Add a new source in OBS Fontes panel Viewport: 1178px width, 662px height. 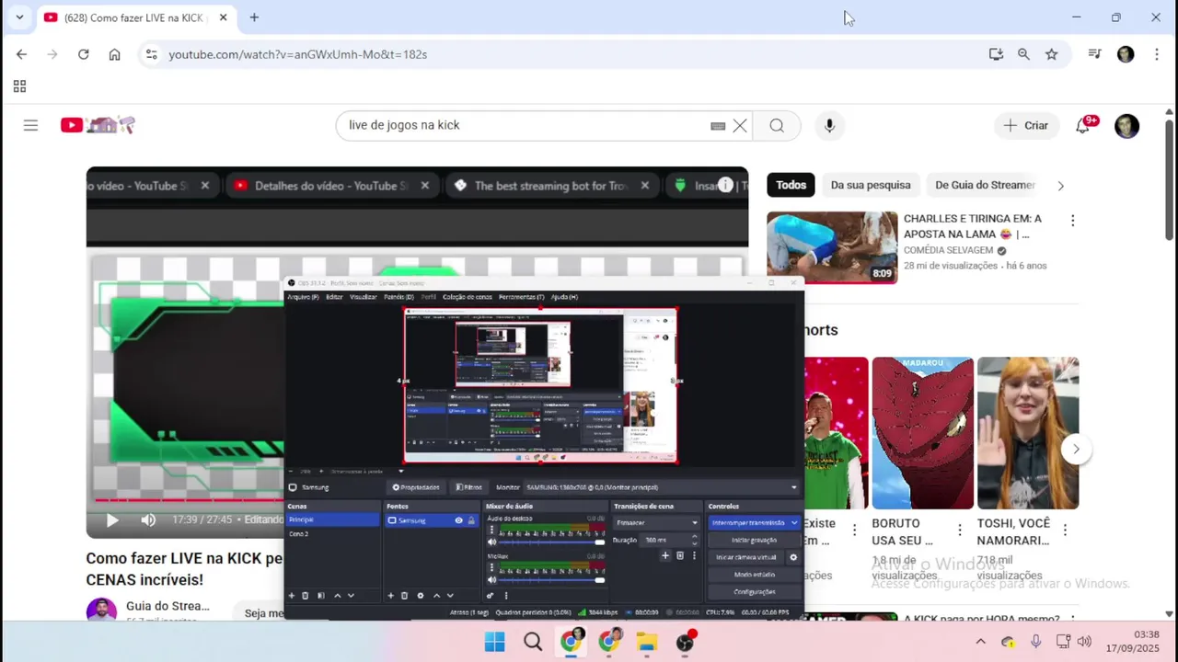pyautogui.click(x=390, y=596)
